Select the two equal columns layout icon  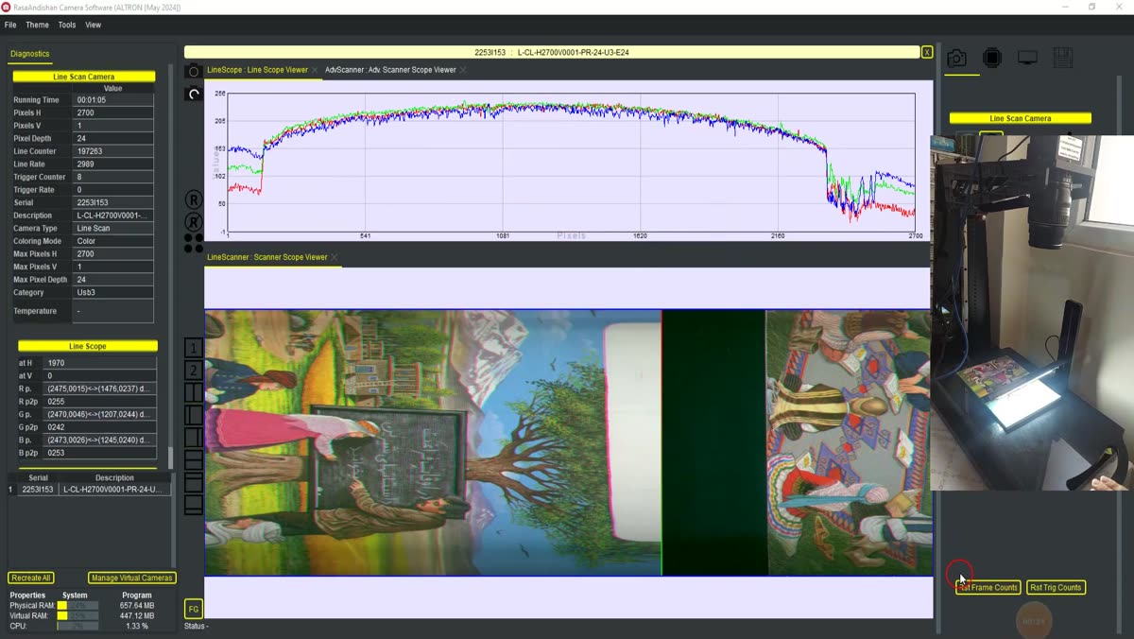[193, 392]
